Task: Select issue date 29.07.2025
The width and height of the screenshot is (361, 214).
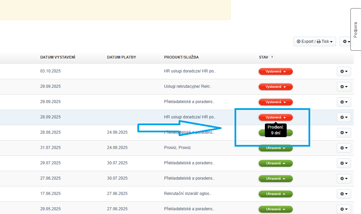Action: (x=50, y=163)
